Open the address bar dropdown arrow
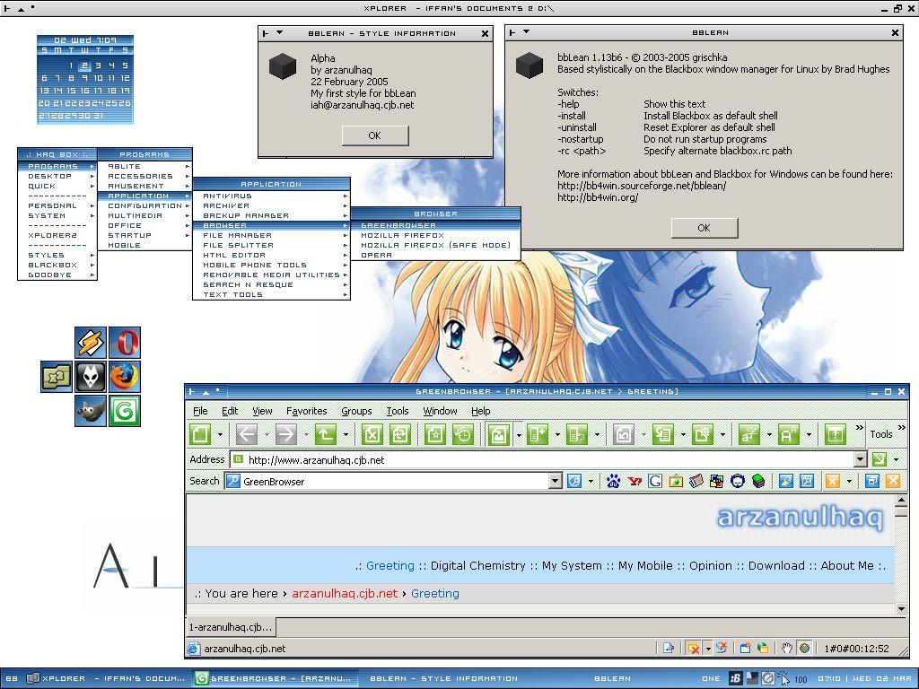Screen dimensions: 919x689 [x=860, y=459]
